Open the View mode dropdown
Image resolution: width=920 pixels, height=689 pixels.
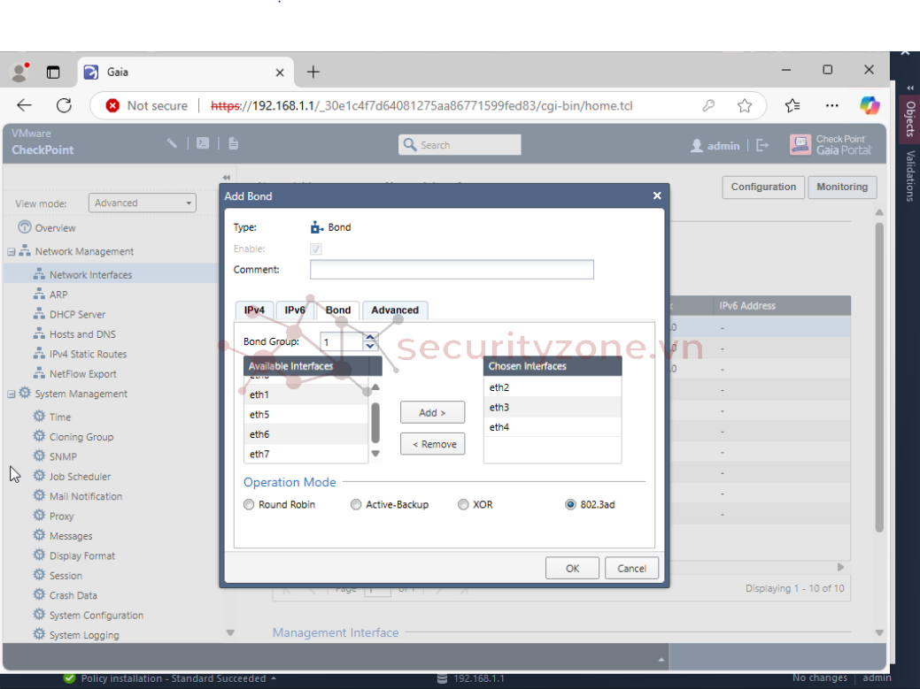(142, 203)
